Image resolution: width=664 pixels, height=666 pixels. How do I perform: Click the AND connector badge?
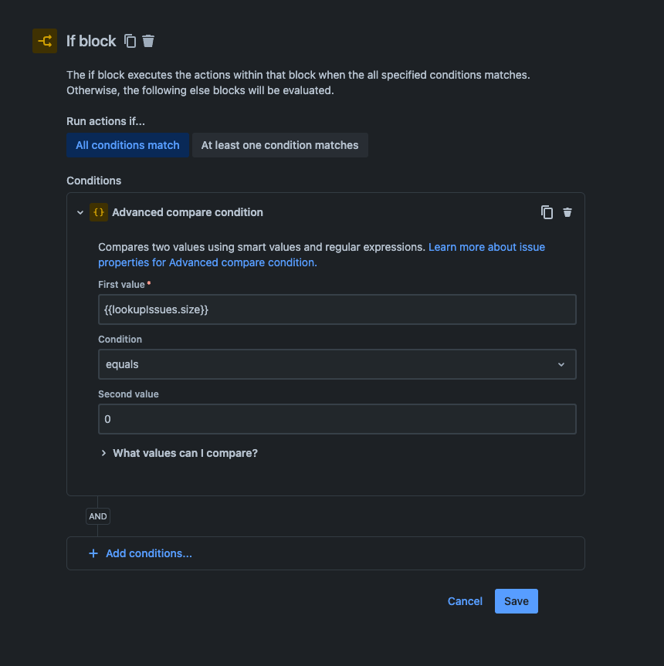(97, 516)
